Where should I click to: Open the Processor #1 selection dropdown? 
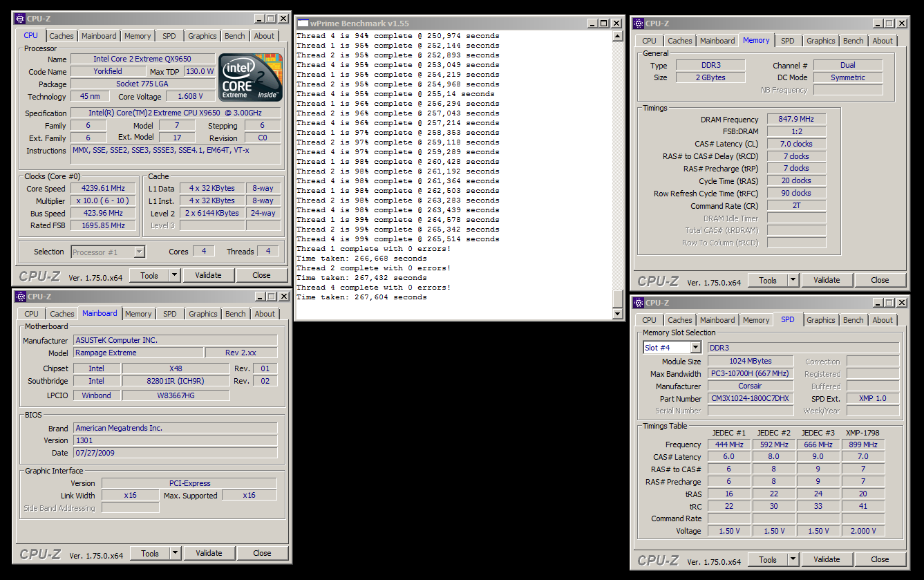pos(139,252)
